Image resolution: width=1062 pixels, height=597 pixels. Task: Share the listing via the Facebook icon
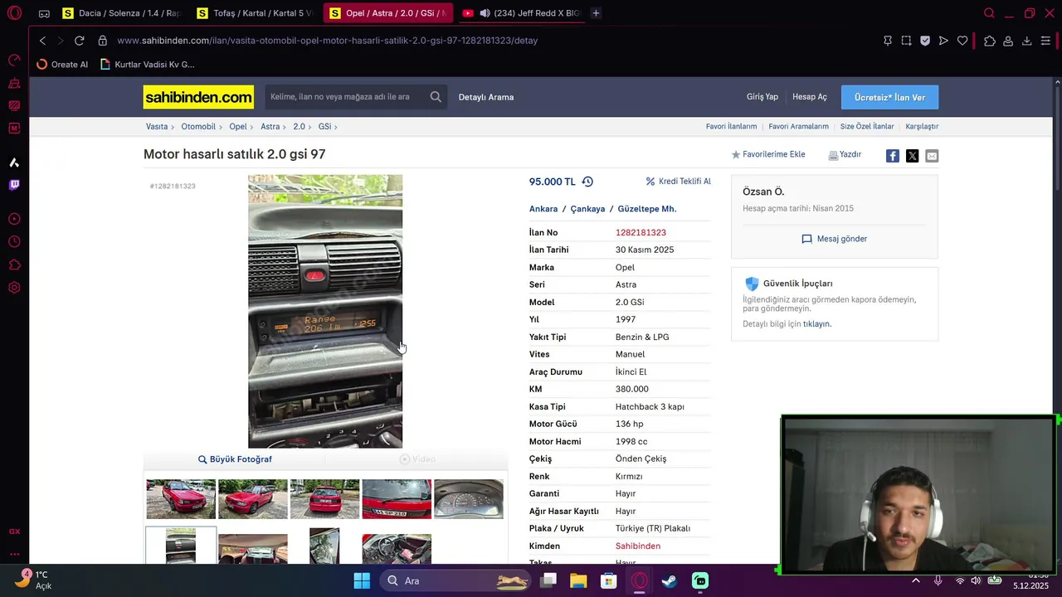(x=893, y=156)
